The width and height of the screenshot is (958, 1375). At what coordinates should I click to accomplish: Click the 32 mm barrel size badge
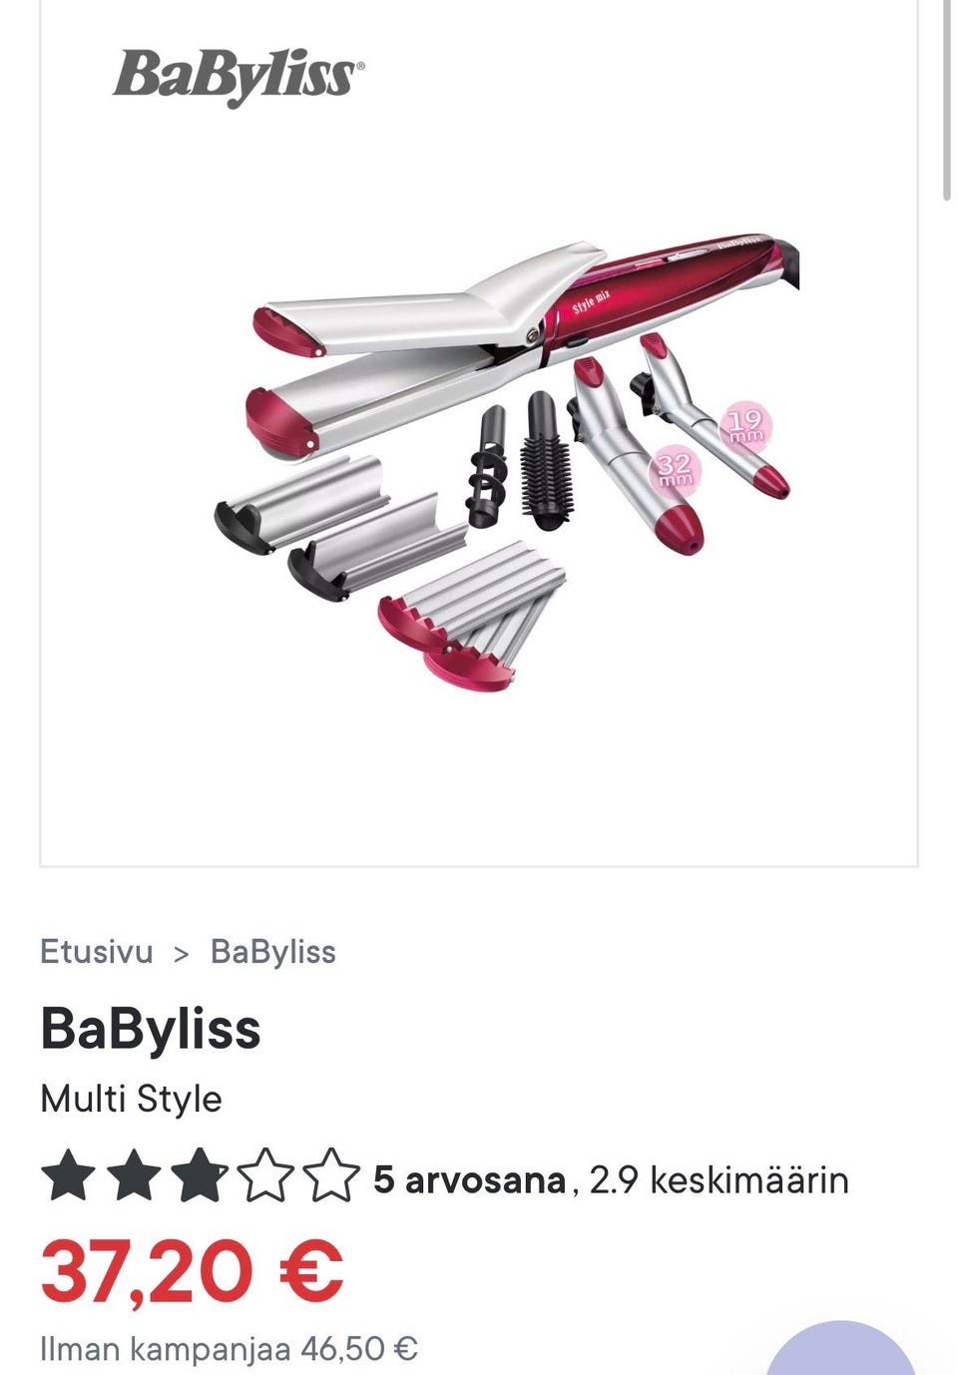(676, 468)
